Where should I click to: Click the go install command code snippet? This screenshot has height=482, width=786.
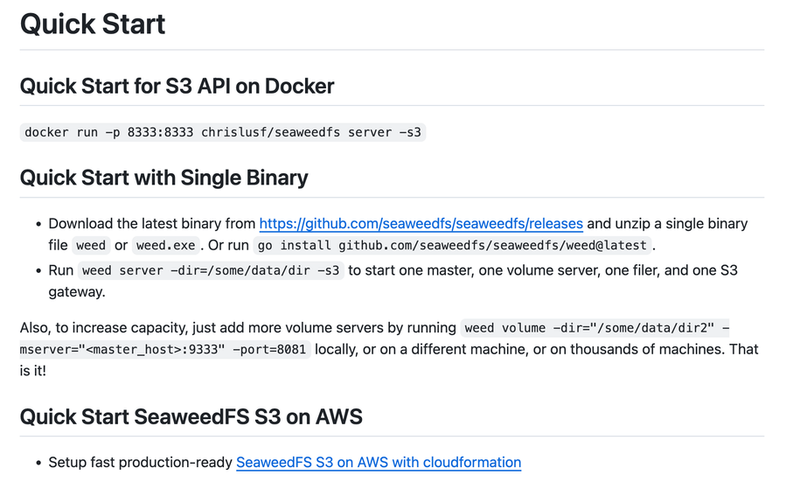coord(453,245)
